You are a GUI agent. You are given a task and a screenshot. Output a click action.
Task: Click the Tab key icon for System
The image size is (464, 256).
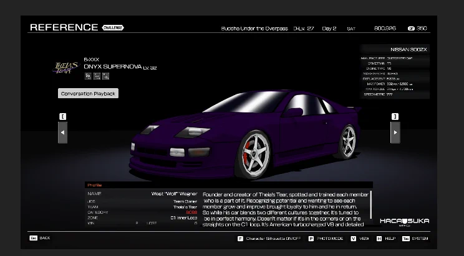pos(406,239)
